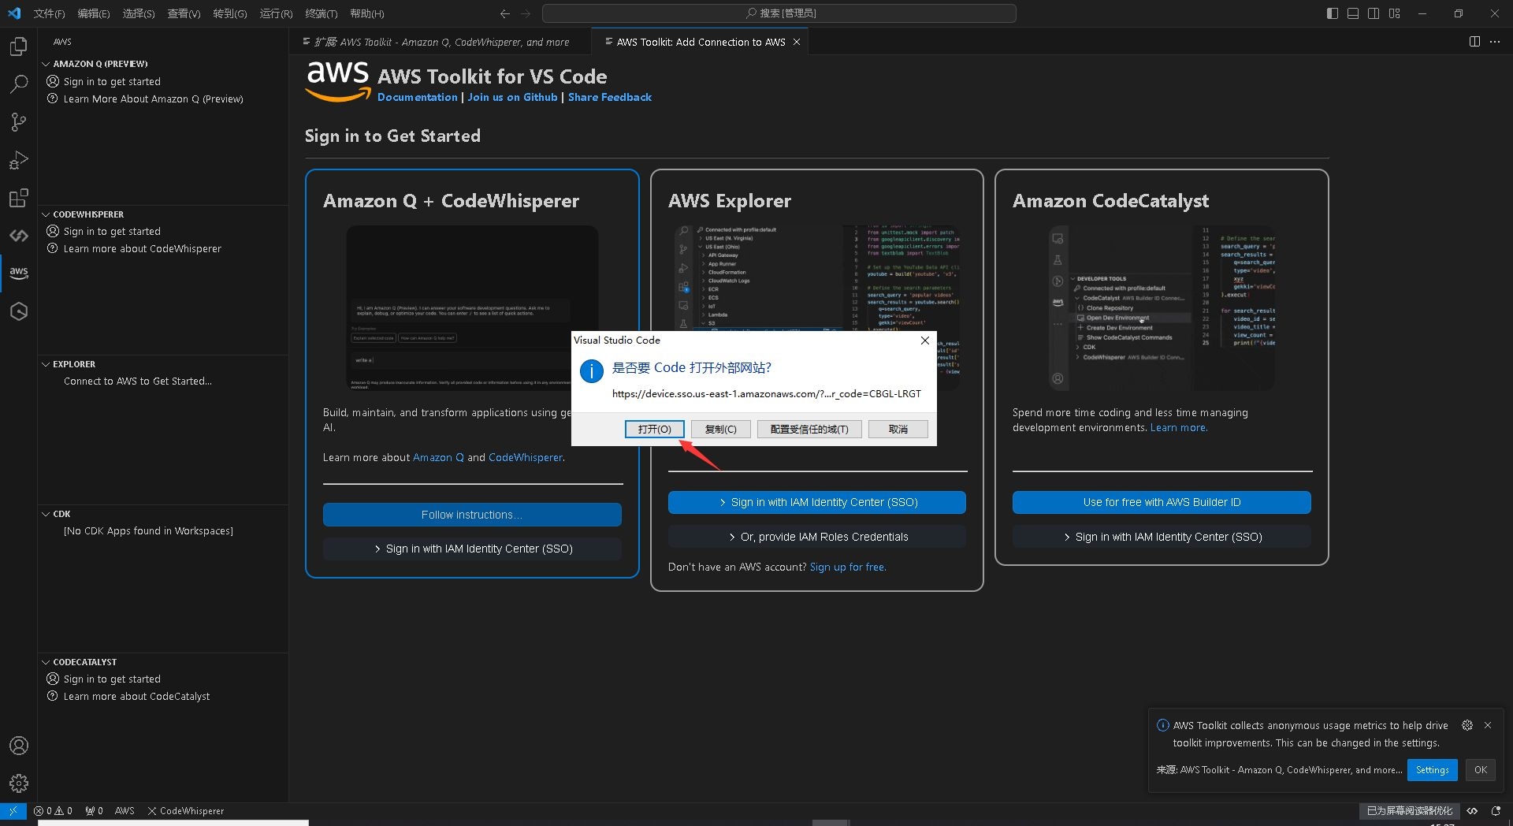Click 取消 to cancel the dialog

coord(898,429)
